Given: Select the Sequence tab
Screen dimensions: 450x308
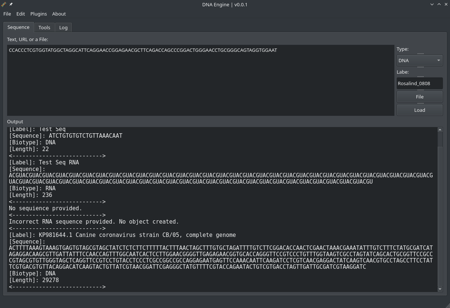Looking at the screenshot, I should (x=18, y=27).
